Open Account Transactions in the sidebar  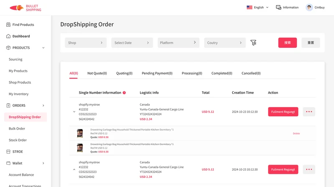click(25, 185)
